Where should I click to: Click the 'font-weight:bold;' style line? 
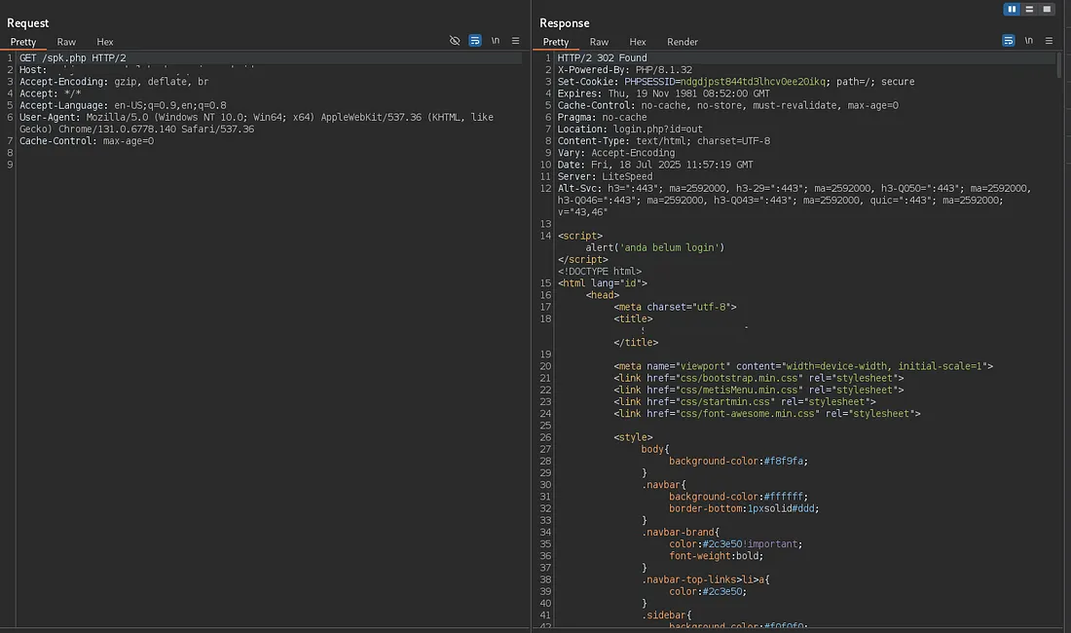tap(717, 556)
